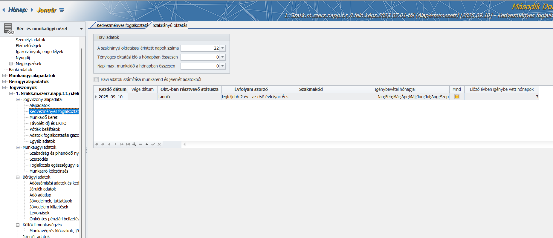Click the tanuló status cell
The width and height of the screenshot is (553, 238).
click(190, 97)
